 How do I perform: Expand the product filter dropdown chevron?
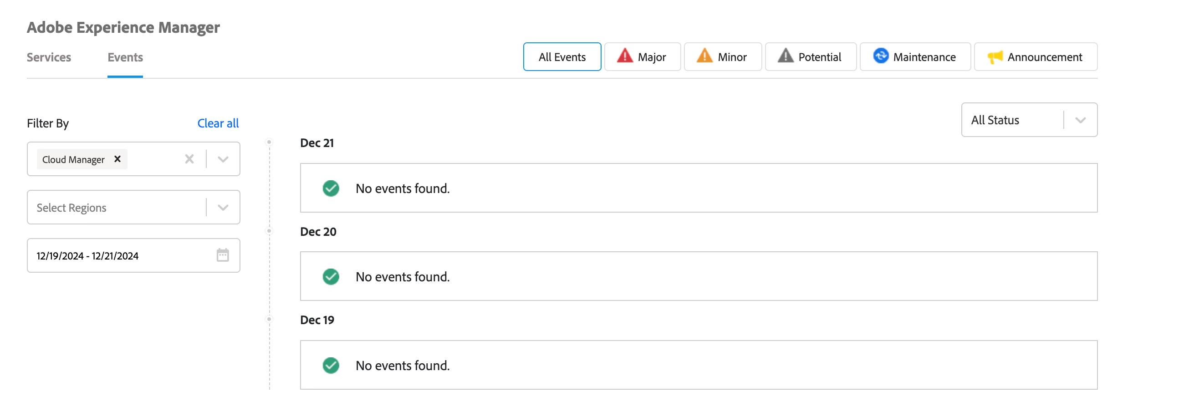(x=223, y=159)
